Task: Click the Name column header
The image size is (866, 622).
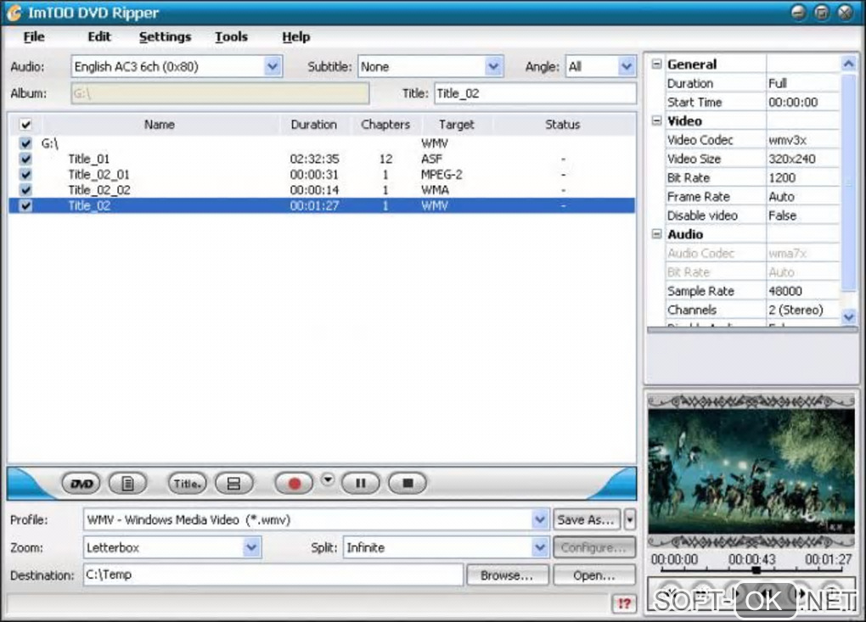Action: tap(160, 125)
